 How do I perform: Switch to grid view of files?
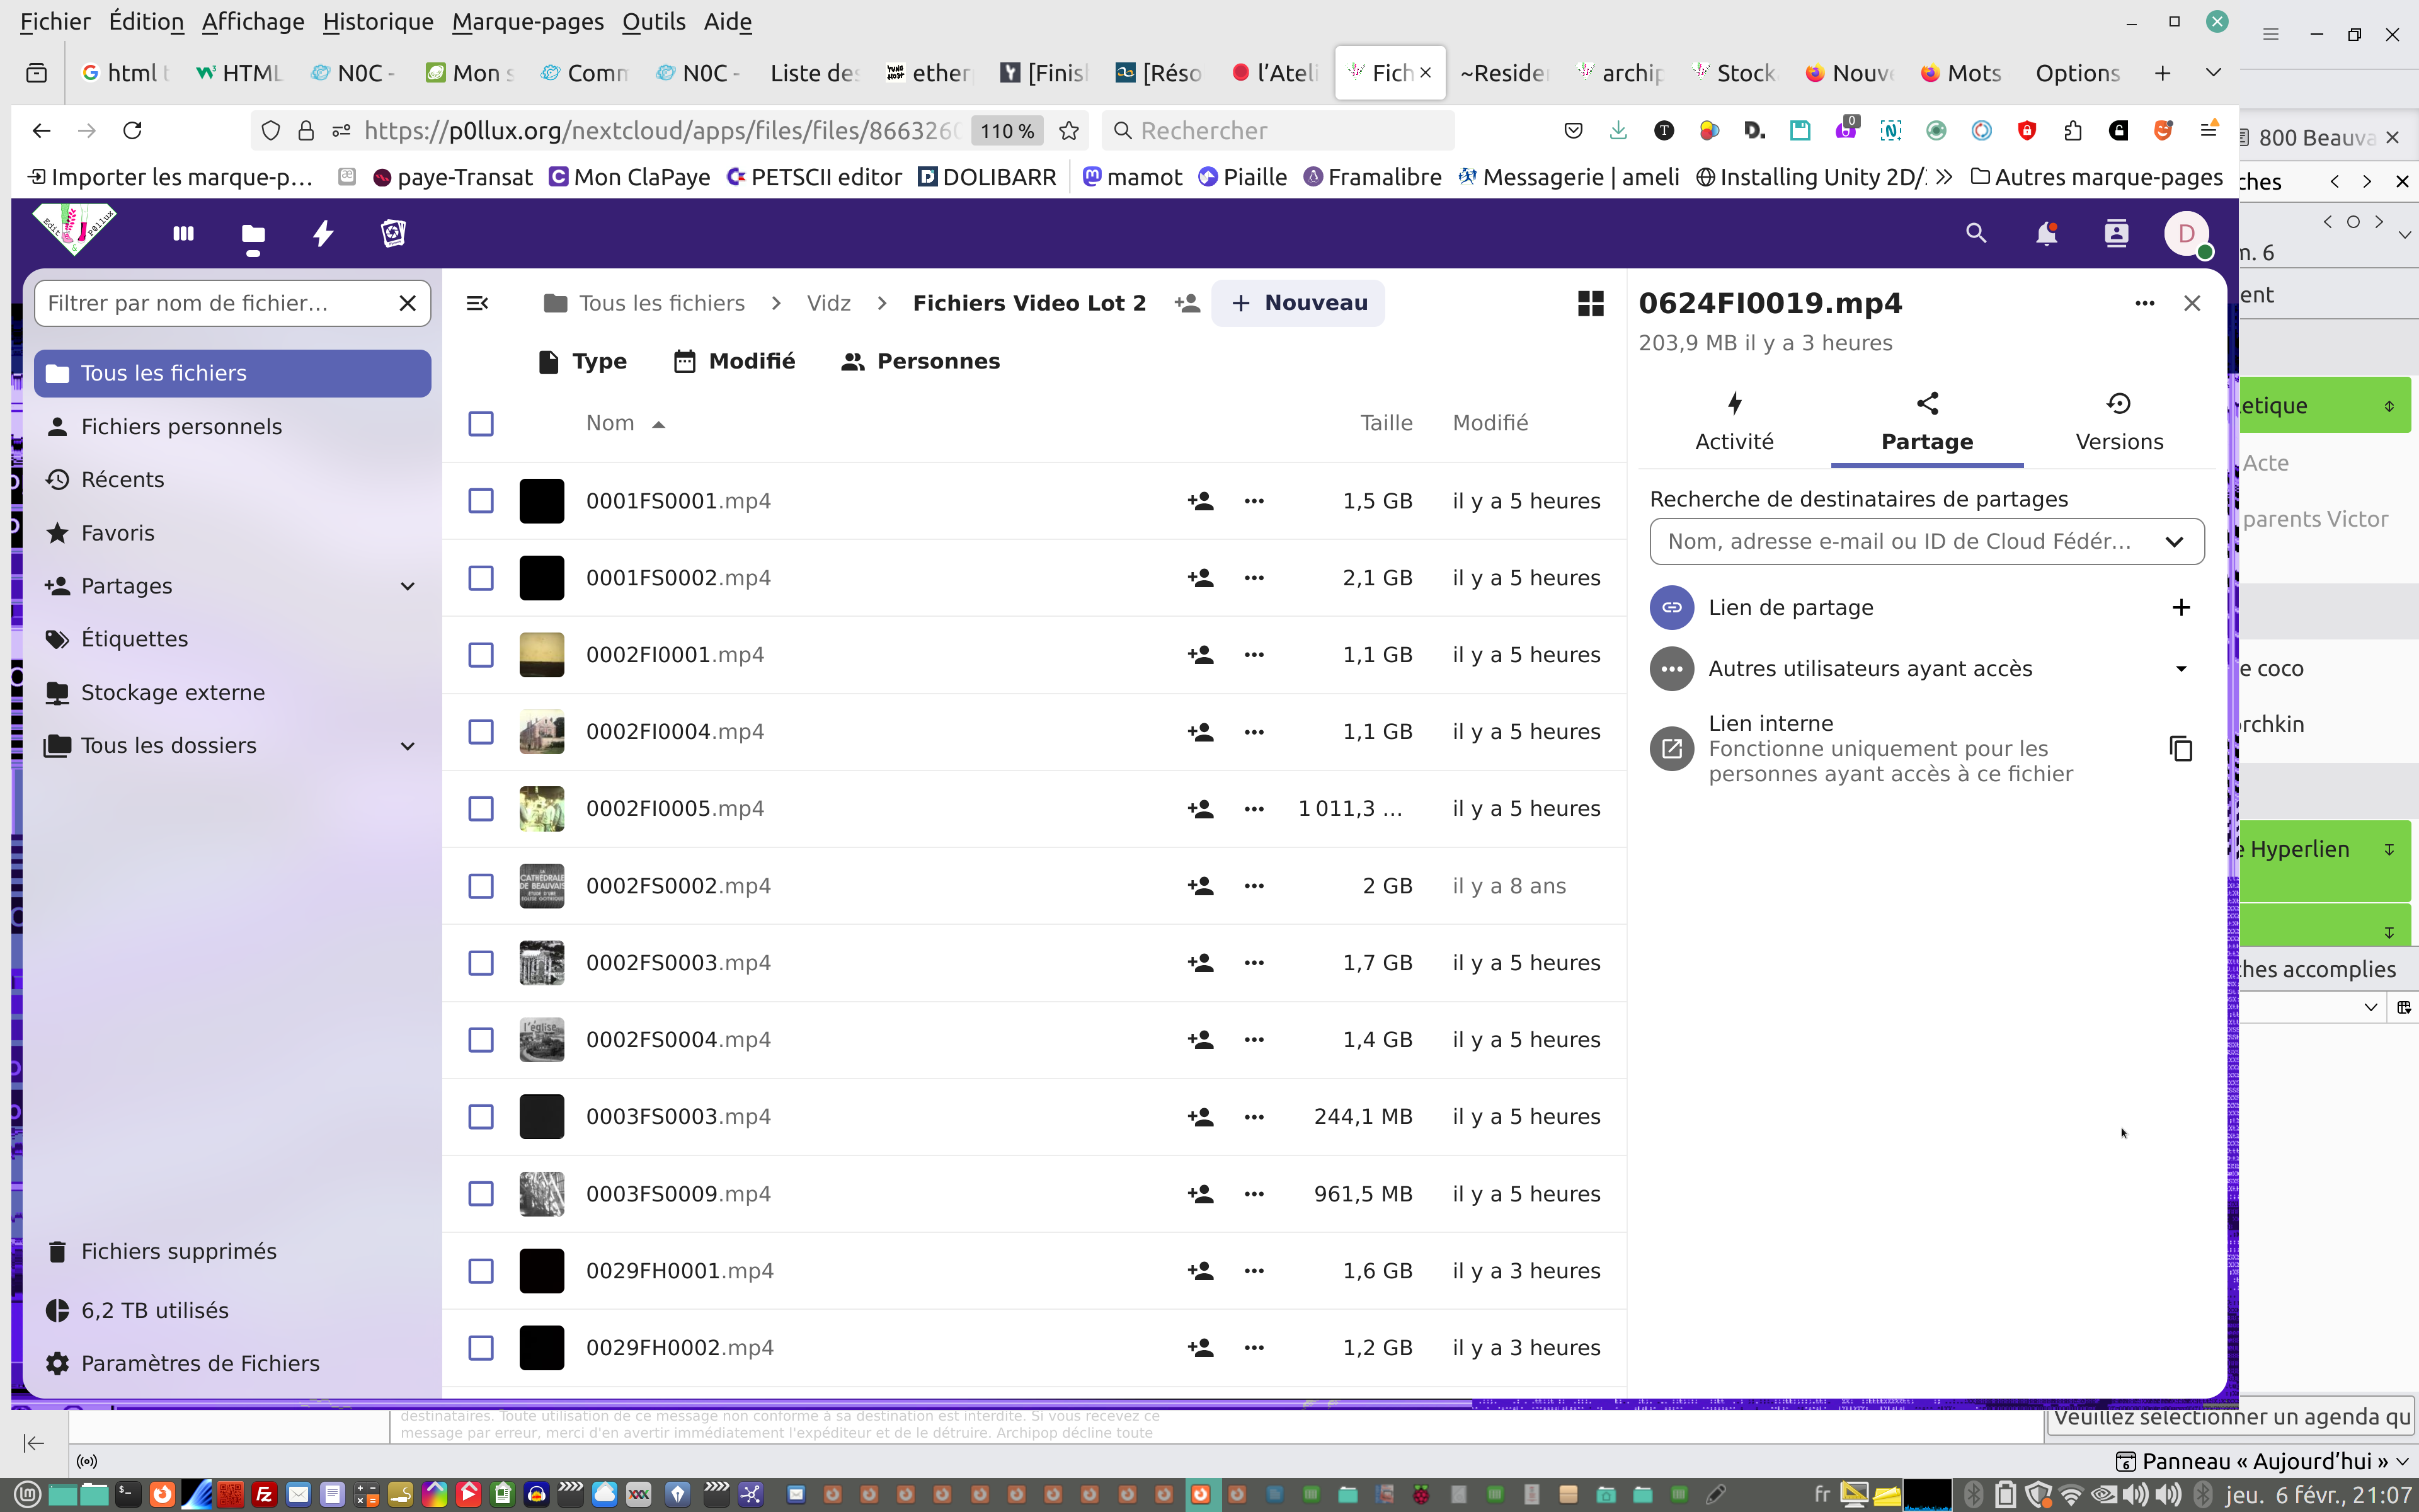1589,303
